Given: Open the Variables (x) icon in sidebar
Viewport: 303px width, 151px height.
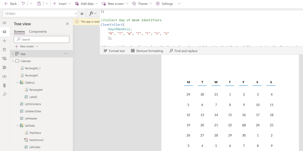Looking at the screenshot, I should (4, 76).
